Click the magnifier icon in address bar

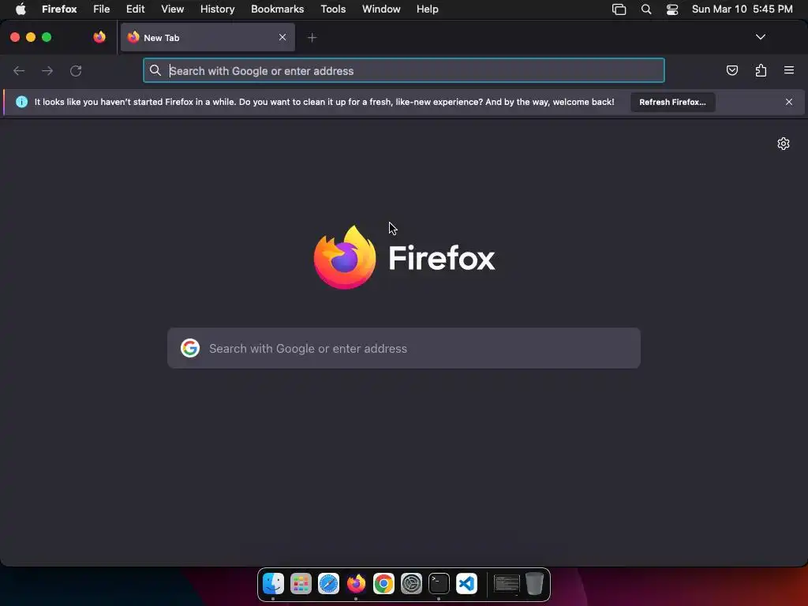point(155,70)
